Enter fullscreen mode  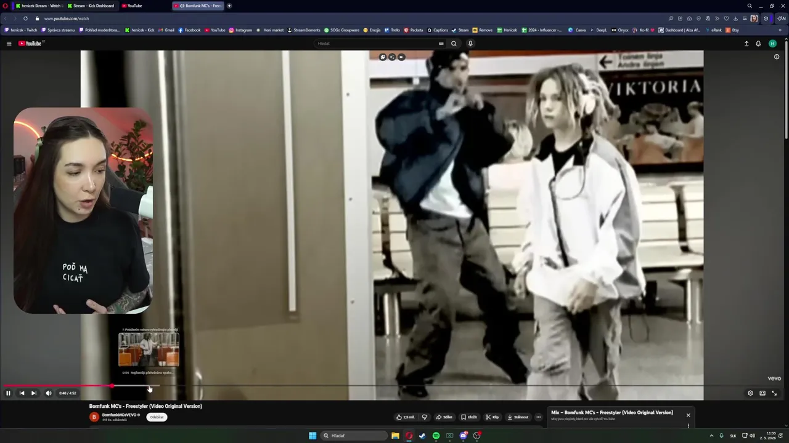click(x=774, y=393)
